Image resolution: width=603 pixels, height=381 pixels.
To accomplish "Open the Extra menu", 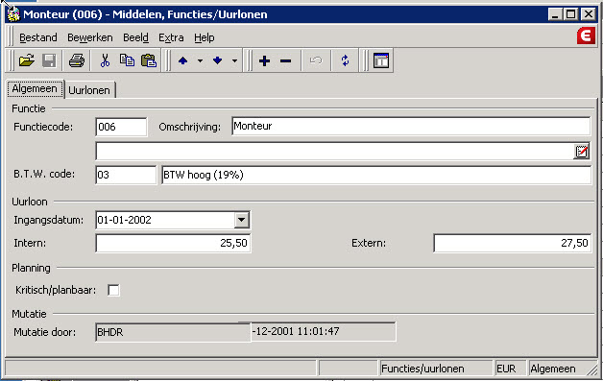I will pyautogui.click(x=171, y=37).
